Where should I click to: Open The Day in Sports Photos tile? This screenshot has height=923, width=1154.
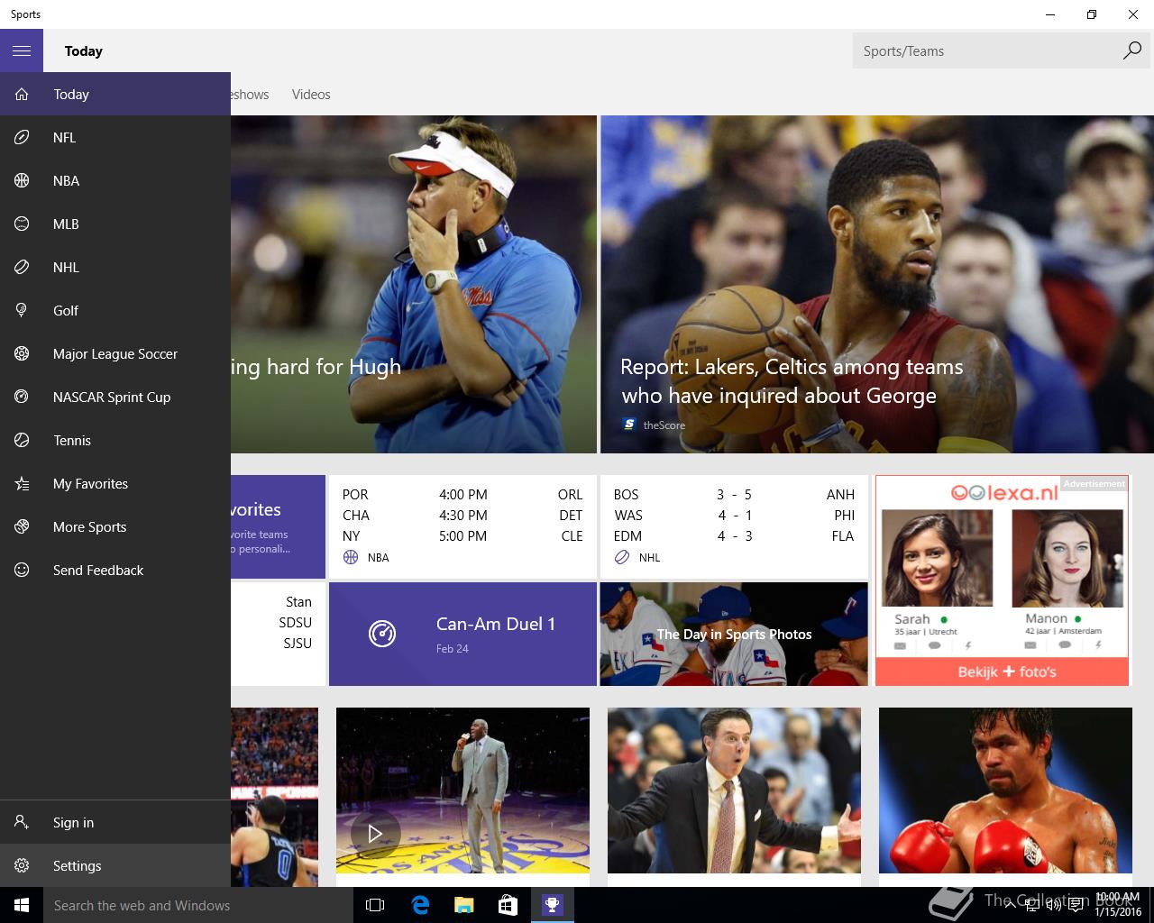pos(734,634)
